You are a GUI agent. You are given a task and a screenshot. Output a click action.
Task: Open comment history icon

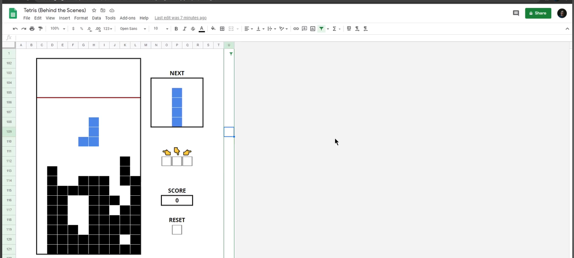click(516, 13)
